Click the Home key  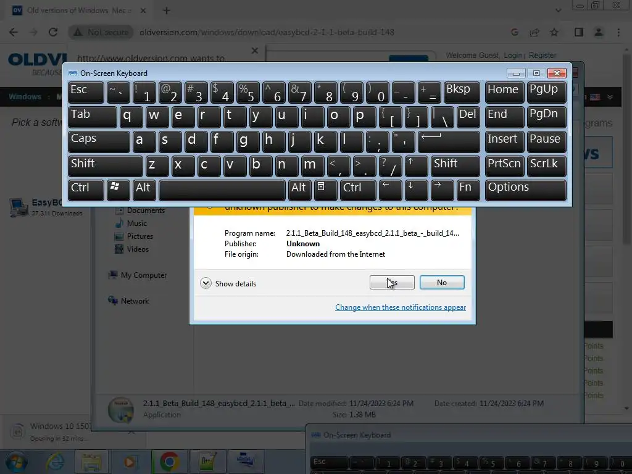coord(504,93)
